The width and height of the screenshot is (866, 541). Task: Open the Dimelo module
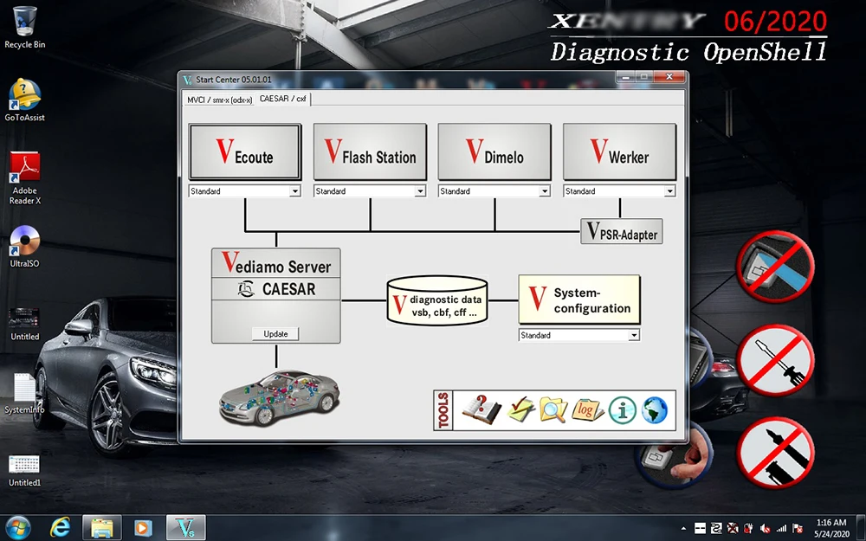pyautogui.click(x=494, y=153)
